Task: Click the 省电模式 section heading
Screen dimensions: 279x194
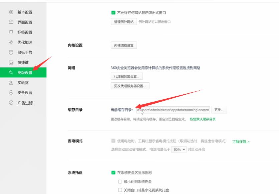Action: (75, 141)
